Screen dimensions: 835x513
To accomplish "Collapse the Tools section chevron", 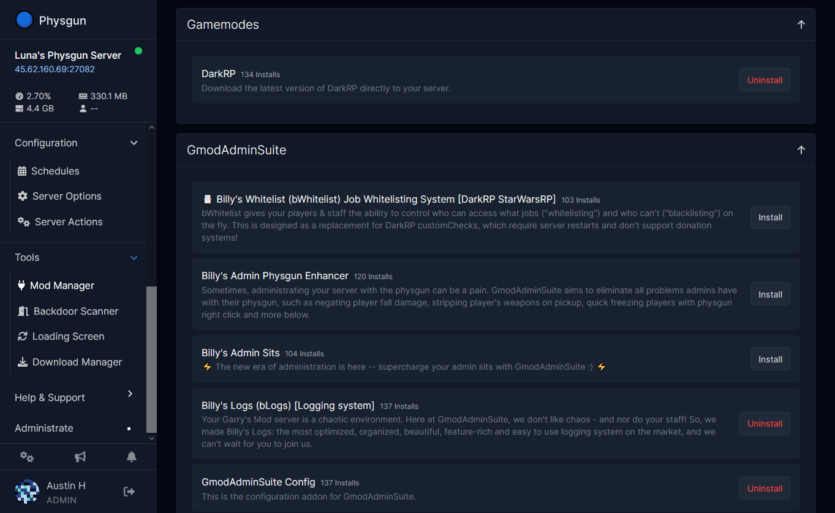I will click(134, 258).
